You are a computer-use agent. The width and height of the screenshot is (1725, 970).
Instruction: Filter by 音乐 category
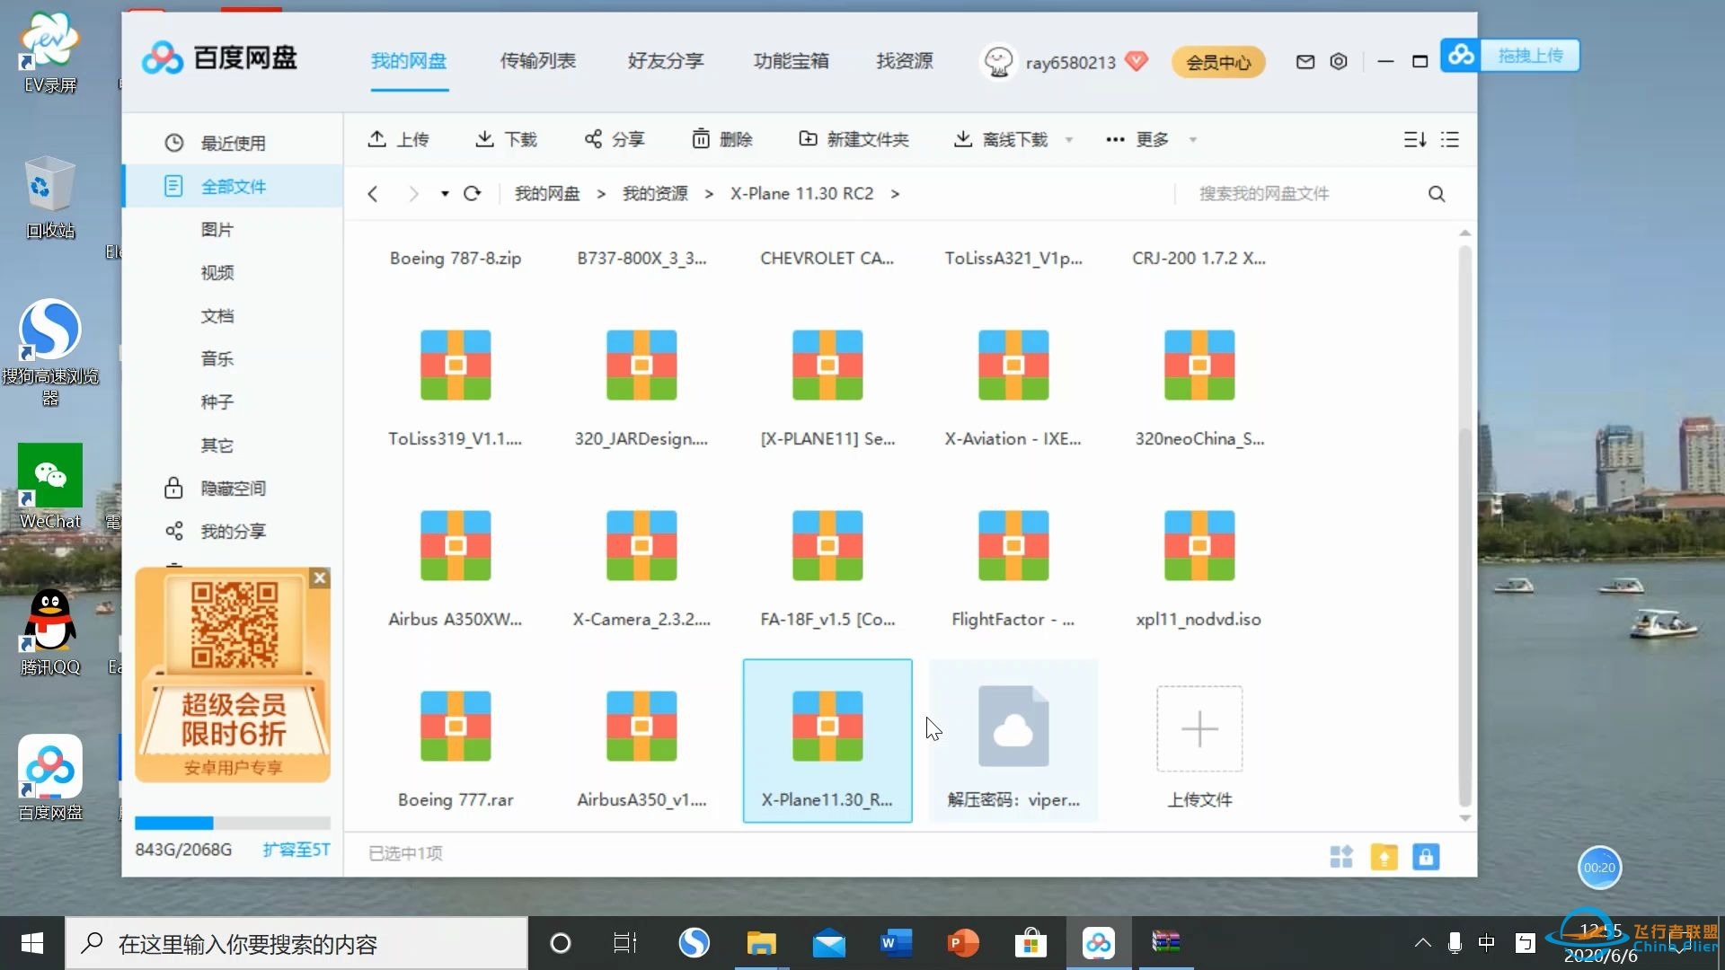pyautogui.click(x=217, y=359)
